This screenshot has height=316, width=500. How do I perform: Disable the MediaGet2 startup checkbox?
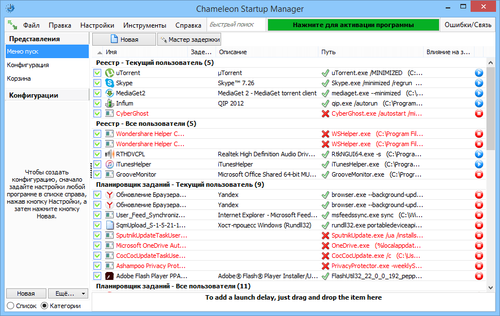tap(97, 93)
